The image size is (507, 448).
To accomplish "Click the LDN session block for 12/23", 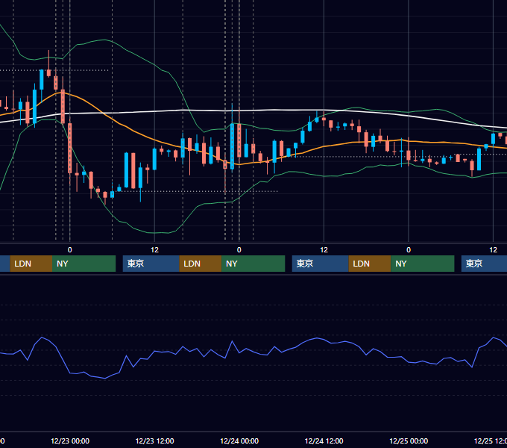I will click(201, 264).
